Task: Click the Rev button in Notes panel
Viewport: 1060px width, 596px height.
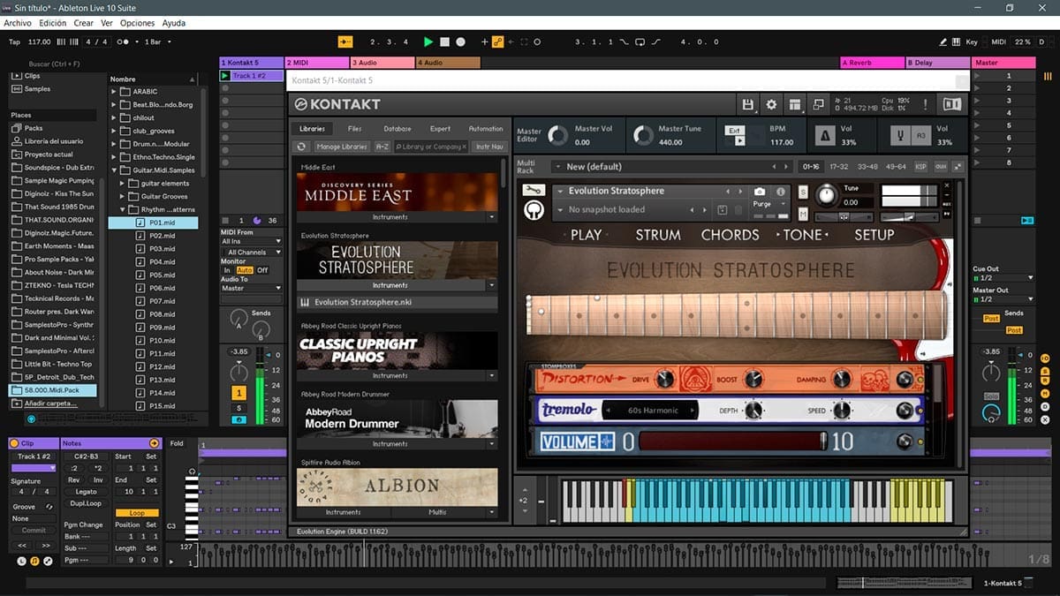Action: 74,480
